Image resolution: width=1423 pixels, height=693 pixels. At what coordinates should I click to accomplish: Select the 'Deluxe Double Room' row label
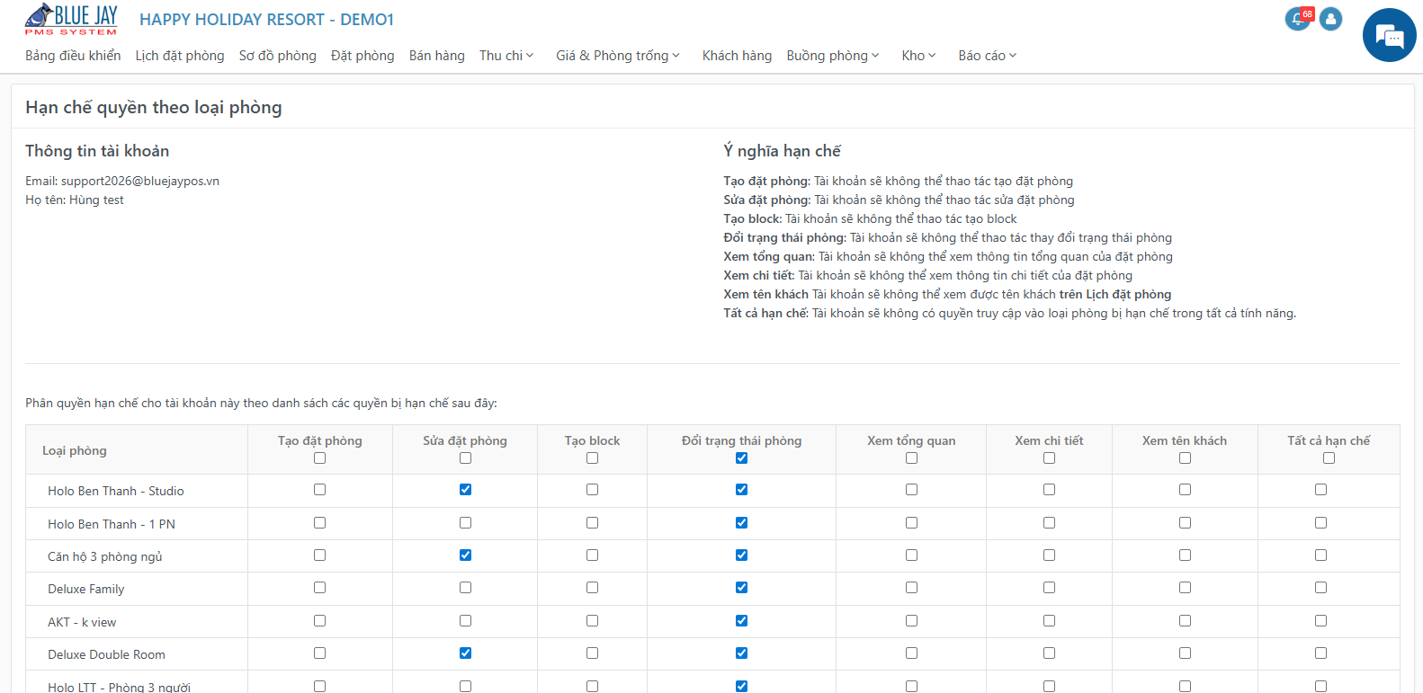107,654
